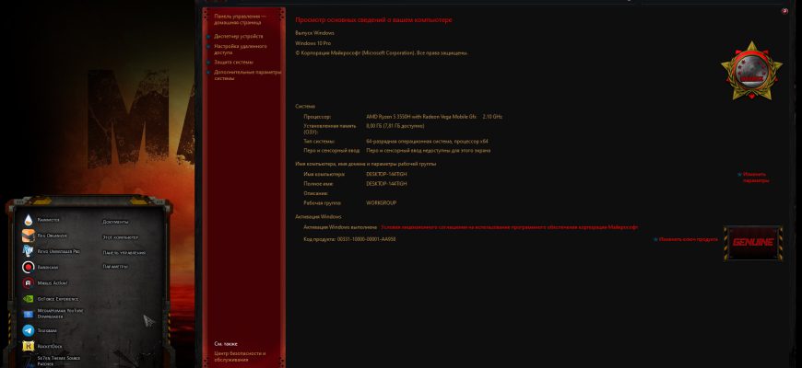This screenshot has width=802, height=368.
Task: Open Документы in start menu
Action: tap(115, 222)
